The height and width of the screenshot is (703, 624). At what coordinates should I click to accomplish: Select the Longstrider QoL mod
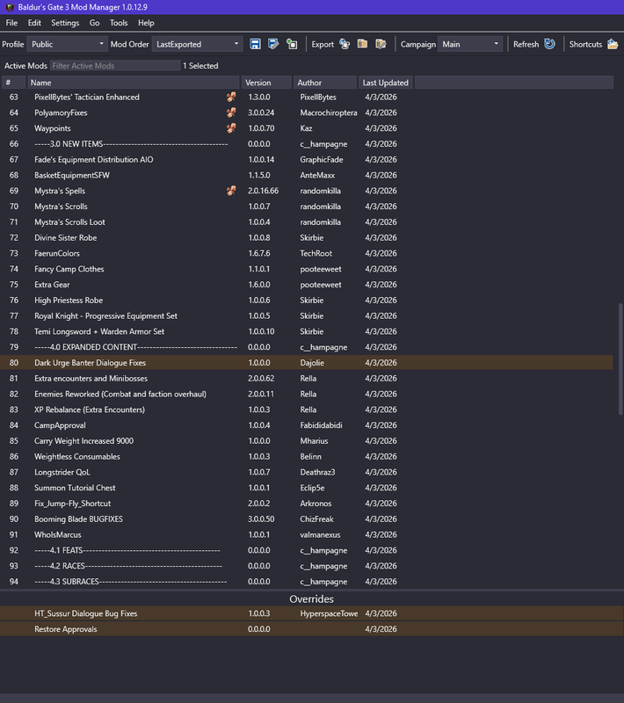[x=307, y=472]
